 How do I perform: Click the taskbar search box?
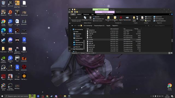pyautogui.click(x=17, y=96)
